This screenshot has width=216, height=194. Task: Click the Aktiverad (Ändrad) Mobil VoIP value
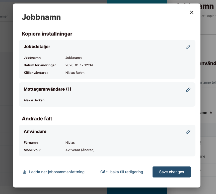[x=80, y=150]
